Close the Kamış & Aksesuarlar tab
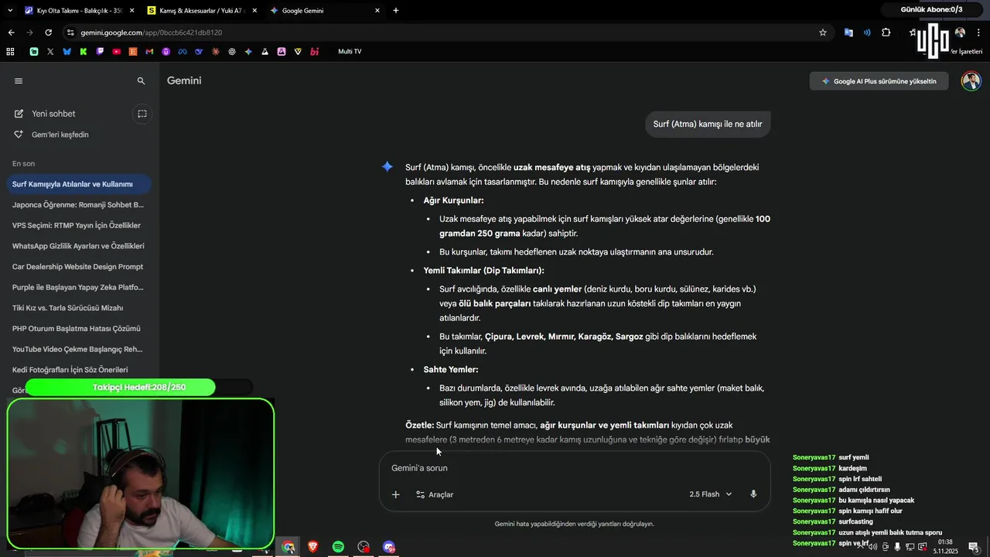Viewport: 990px width, 557px height. [x=254, y=11]
